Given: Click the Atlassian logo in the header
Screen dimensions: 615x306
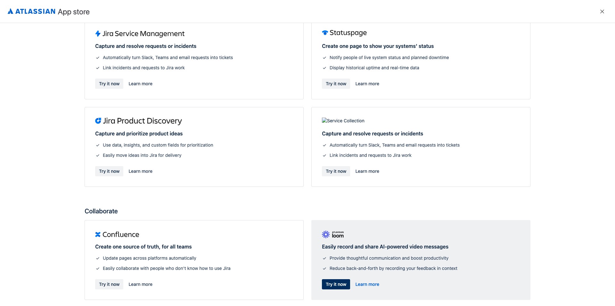Looking at the screenshot, I should click(31, 11).
